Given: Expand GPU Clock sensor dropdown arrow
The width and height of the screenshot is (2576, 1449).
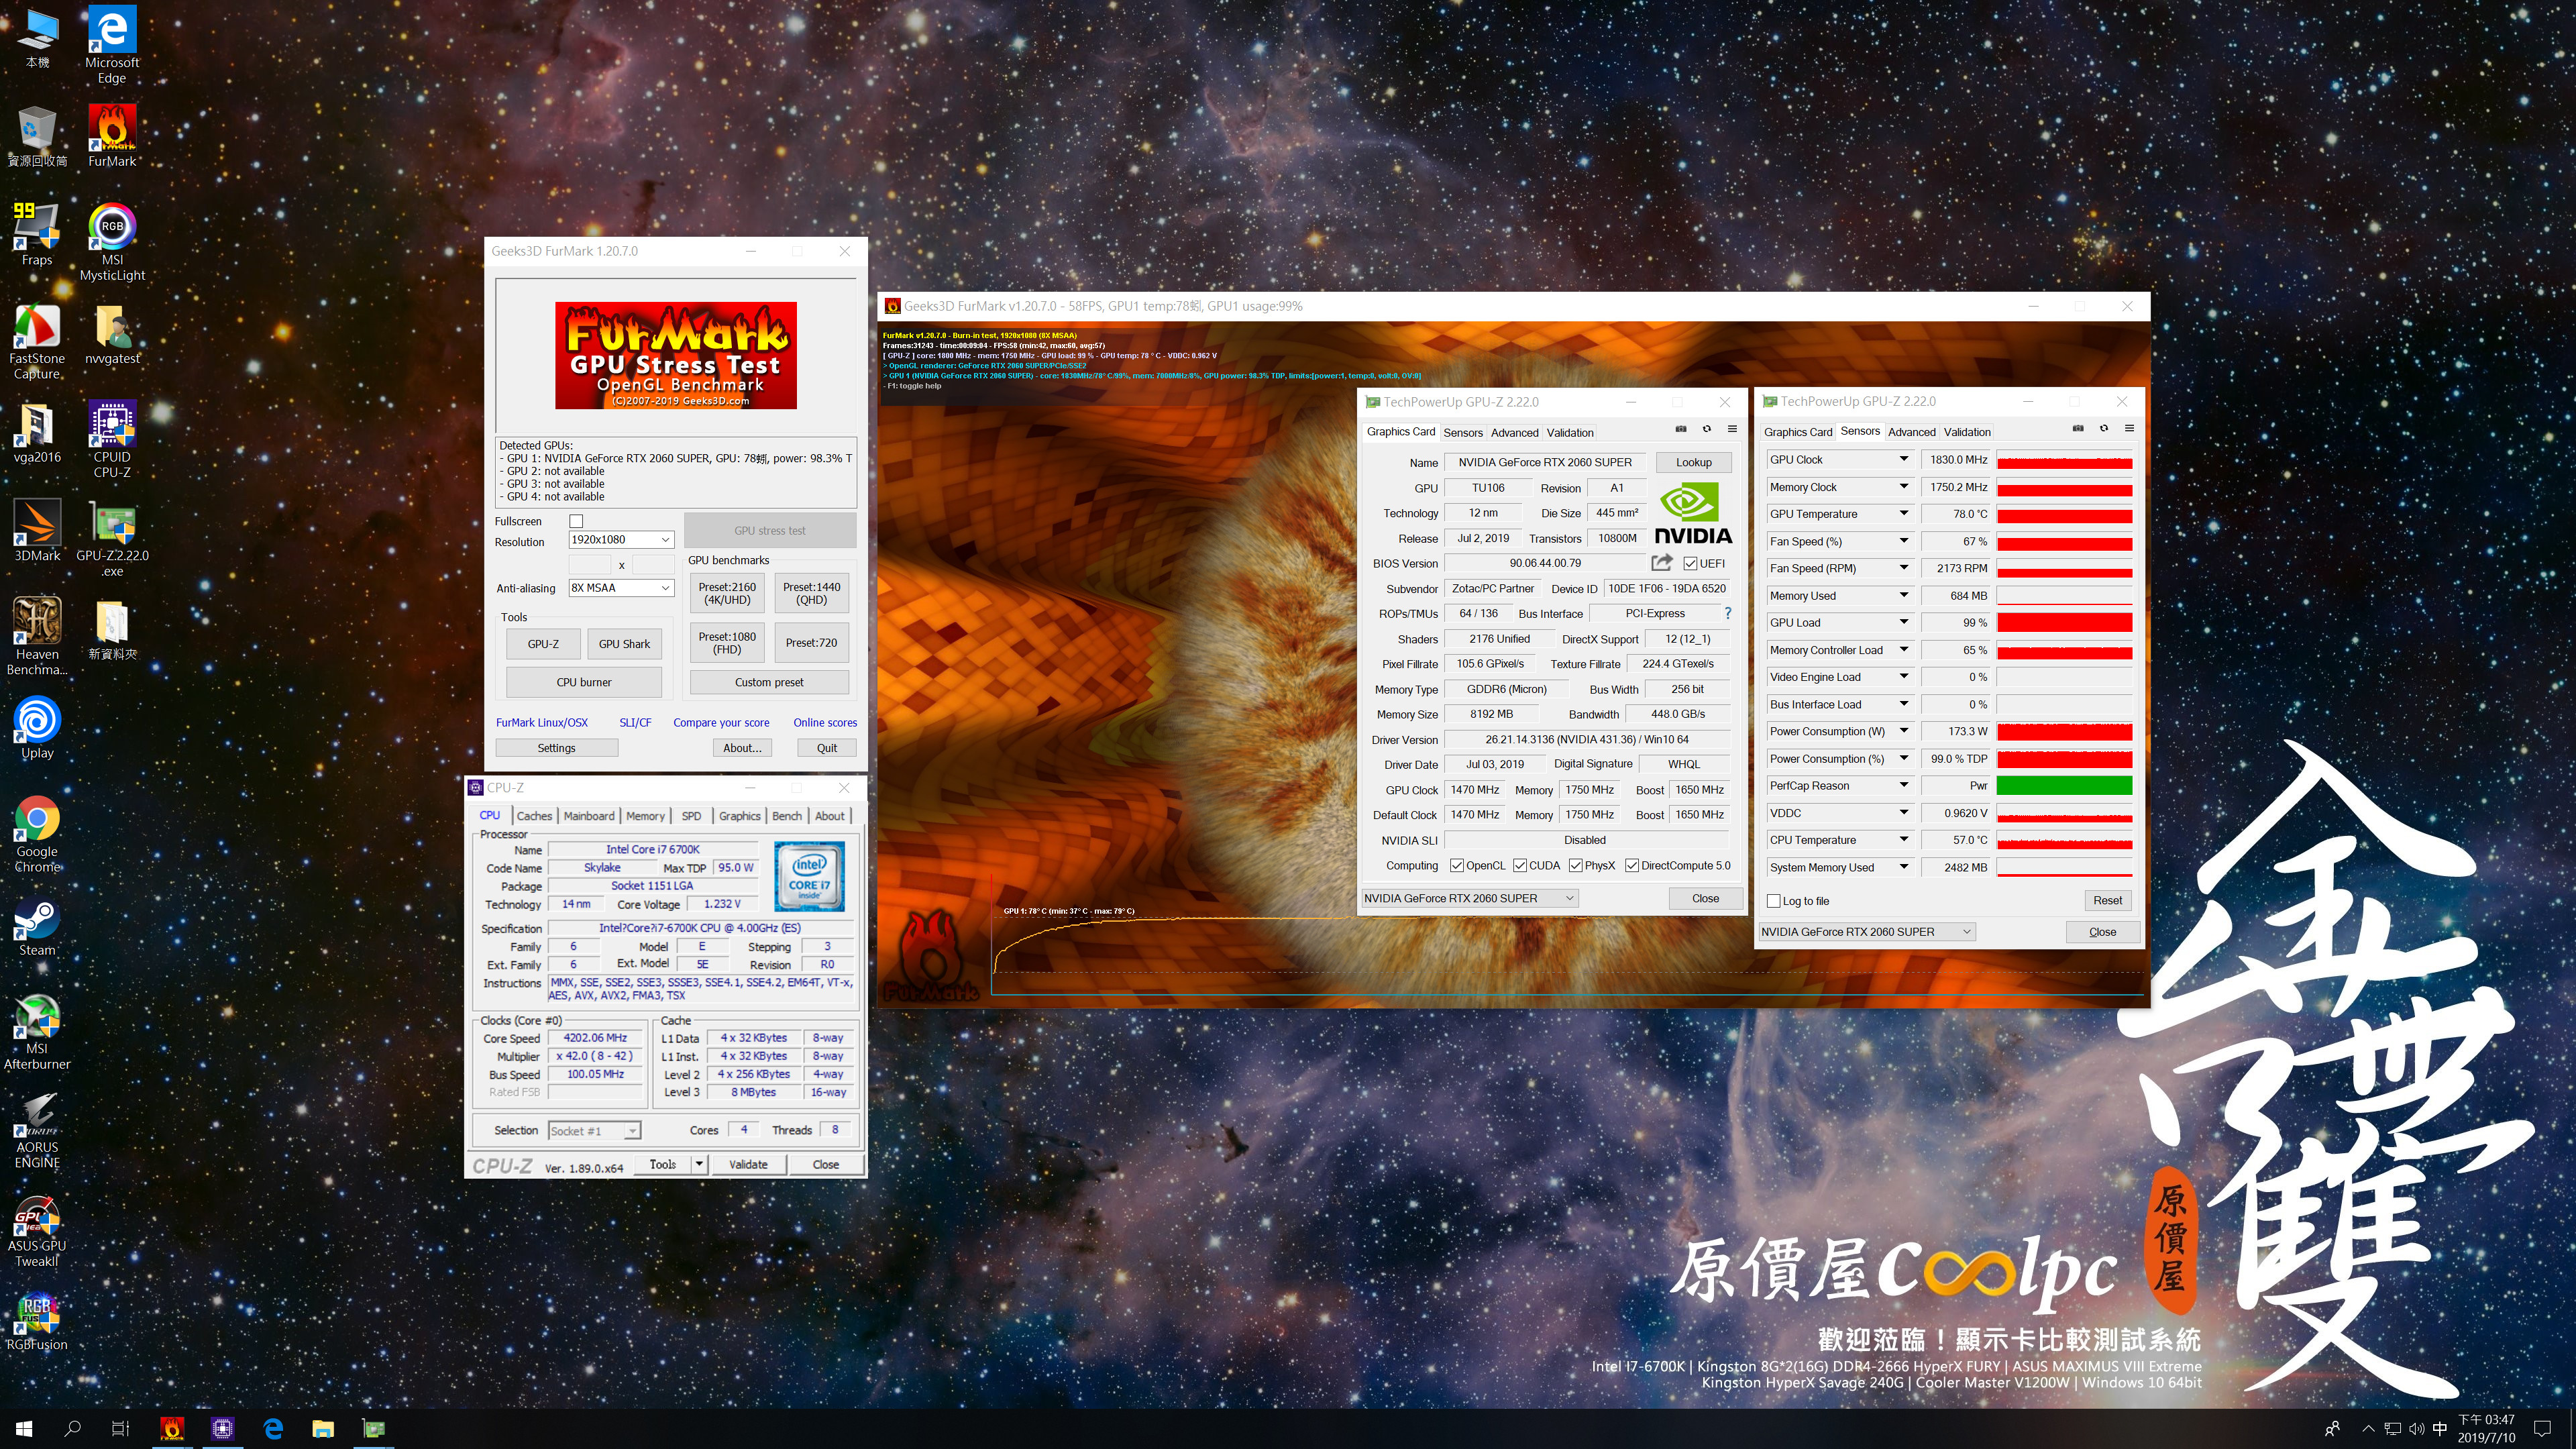Looking at the screenshot, I should point(1904,459).
